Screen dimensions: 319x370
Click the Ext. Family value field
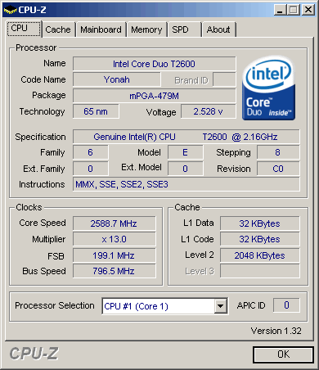pos(90,169)
